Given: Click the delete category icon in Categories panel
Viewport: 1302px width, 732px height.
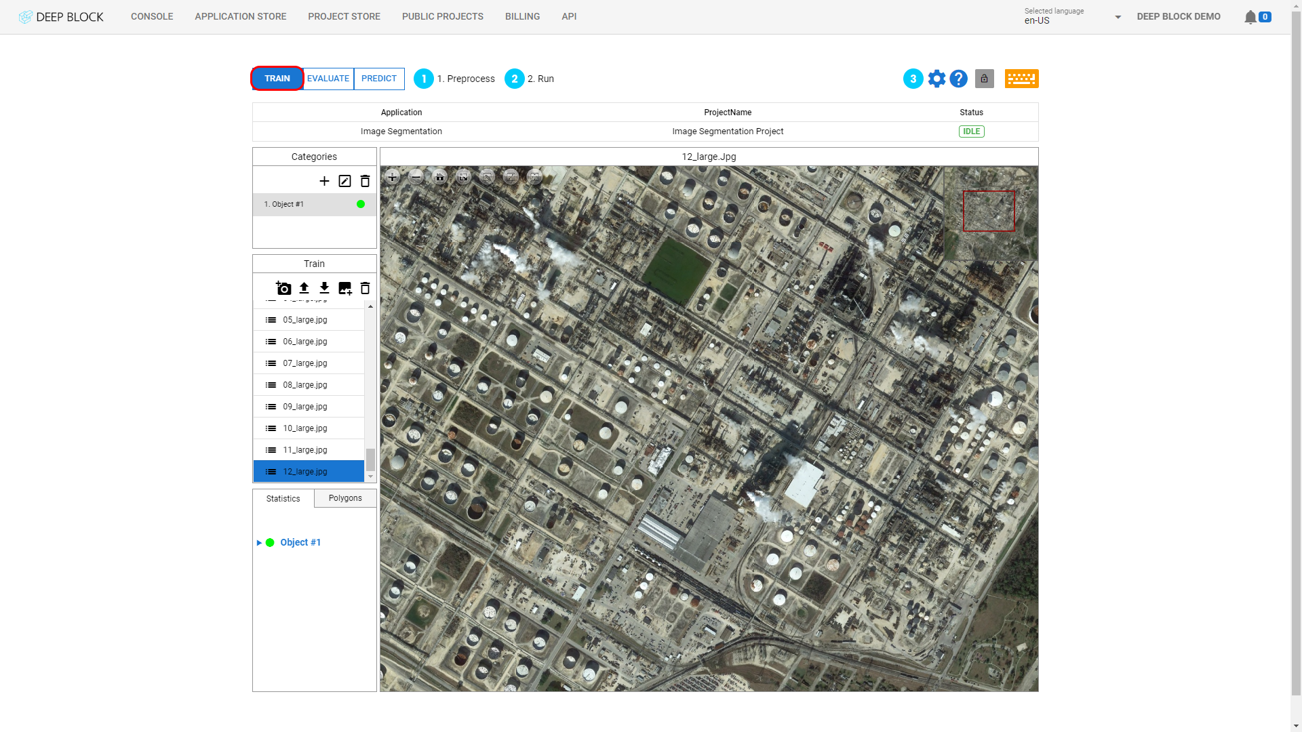Looking at the screenshot, I should [365, 180].
